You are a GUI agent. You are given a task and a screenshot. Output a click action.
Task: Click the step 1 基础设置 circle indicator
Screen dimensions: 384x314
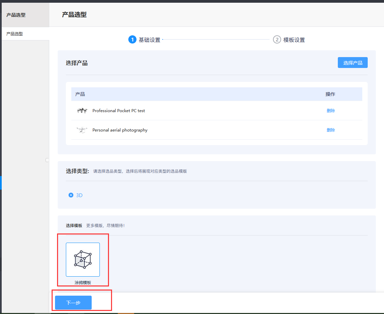coord(132,39)
